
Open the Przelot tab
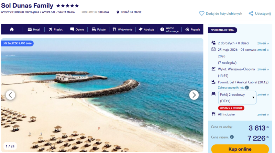[55, 29]
